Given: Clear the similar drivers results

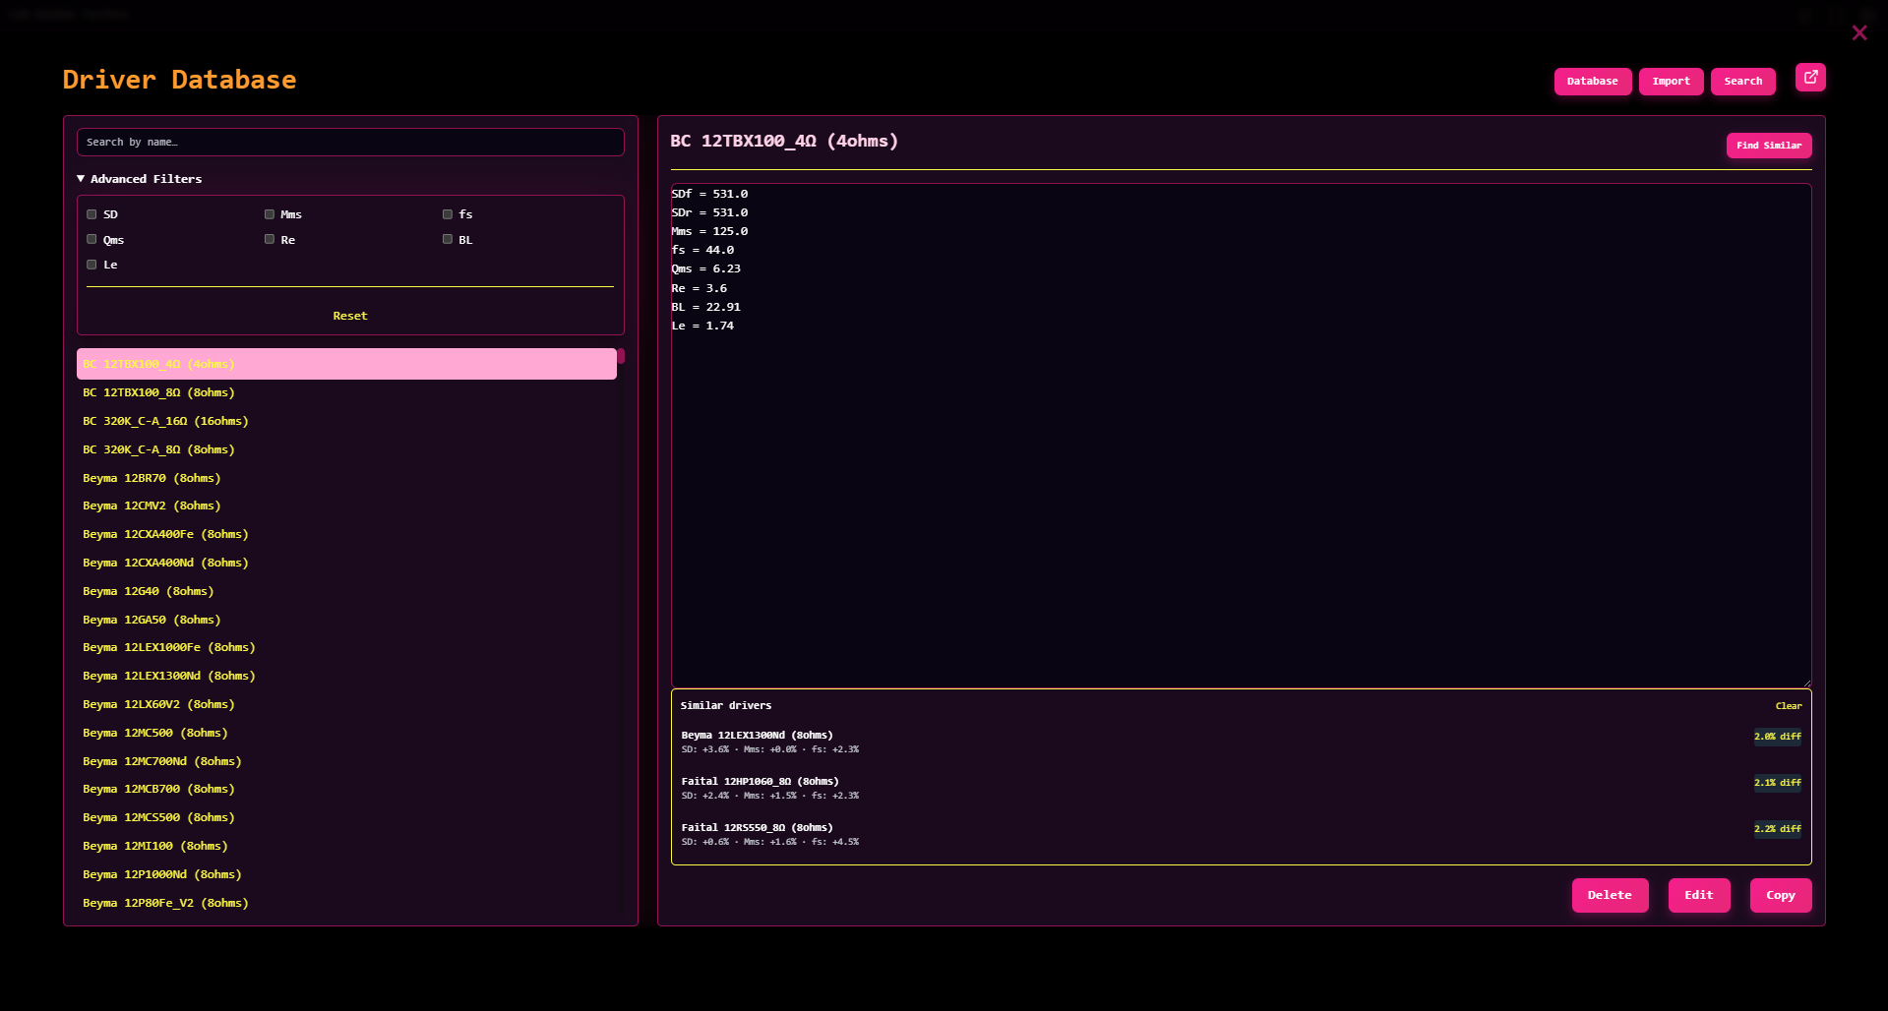Looking at the screenshot, I should point(1788,706).
